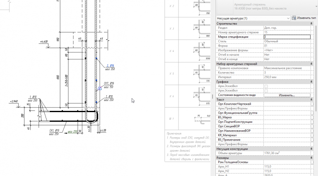Viewport: 318px width, 176px height.
Task: Click associate-parameter button beside BS_Марка
Action: (312, 117)
